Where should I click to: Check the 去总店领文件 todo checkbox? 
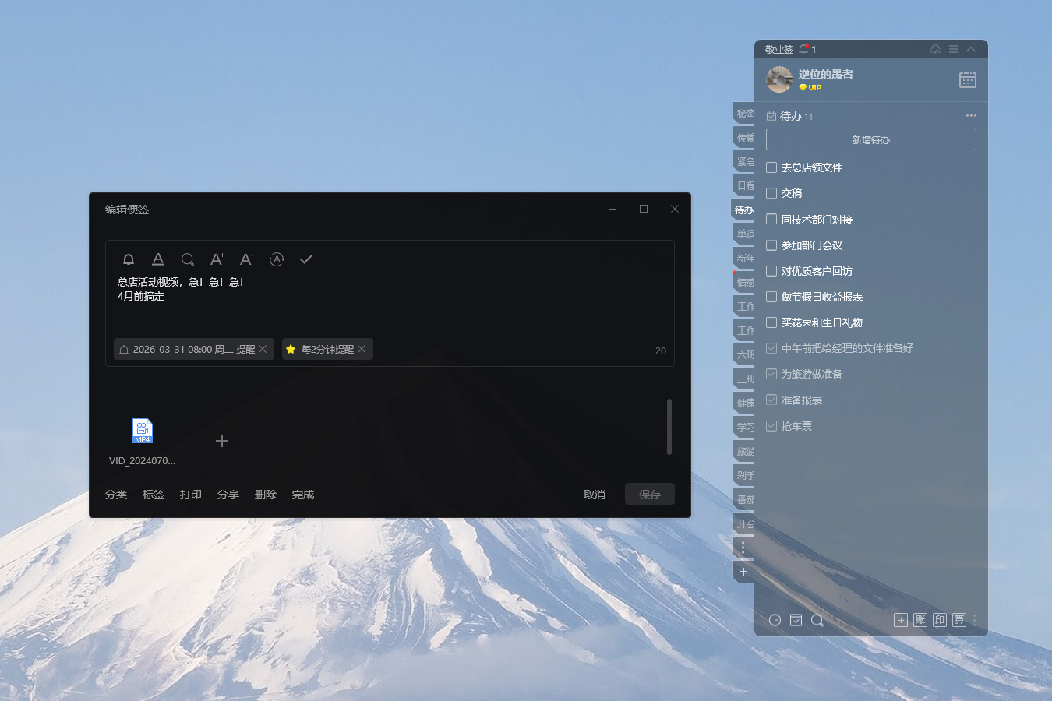point(771,167)
